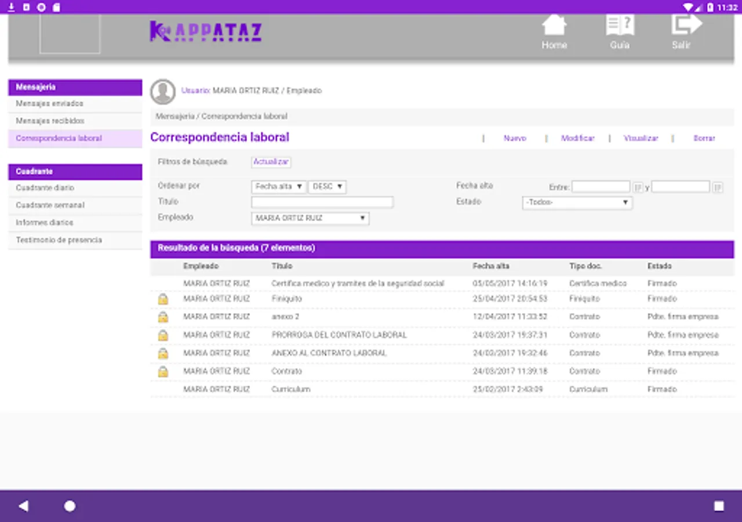Select Cuadrante semanal menu item
This screenshot has height=522, width=742.
50,205
